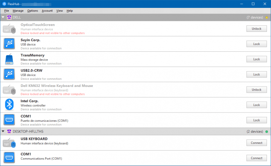The image size is (271, 166).
Task: Open the Options menu
Action: [x=32, y=10]
